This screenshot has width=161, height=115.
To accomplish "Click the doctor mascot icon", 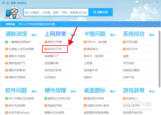I will pyautogui.click(x=12, y=13).
